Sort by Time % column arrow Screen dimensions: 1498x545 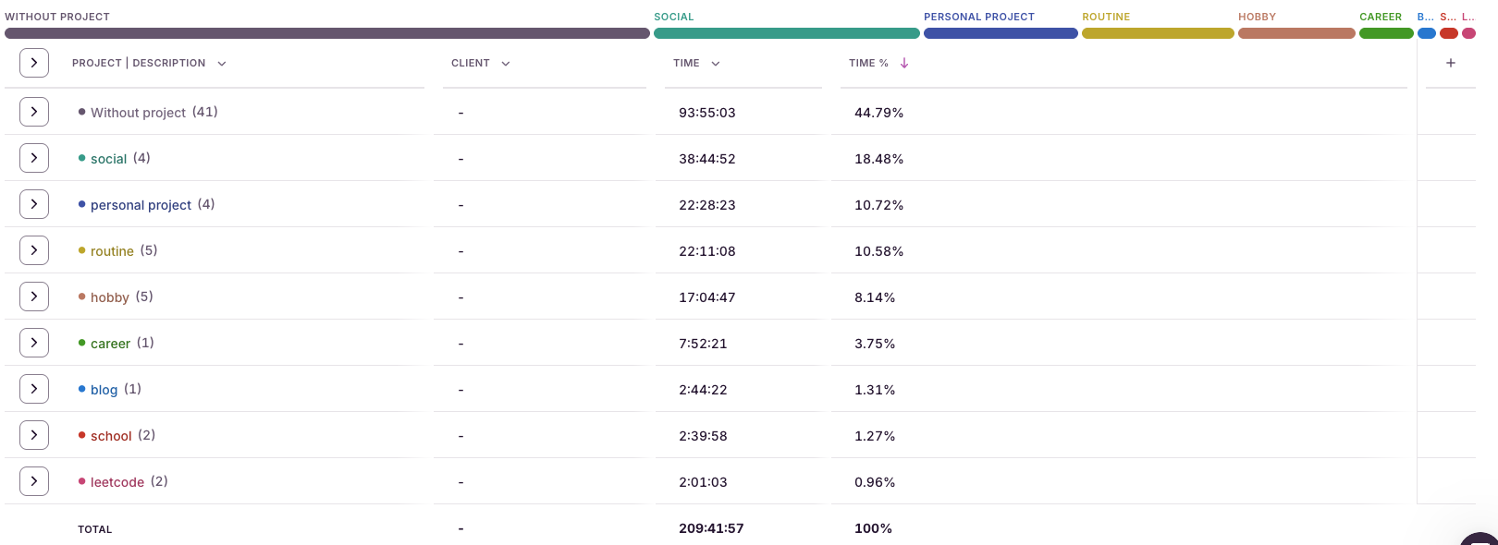click(x=904, y=63)
